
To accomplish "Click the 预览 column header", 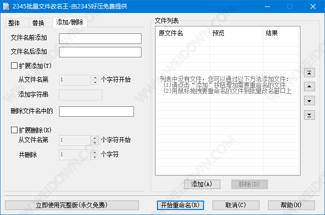I will point(236,33).
